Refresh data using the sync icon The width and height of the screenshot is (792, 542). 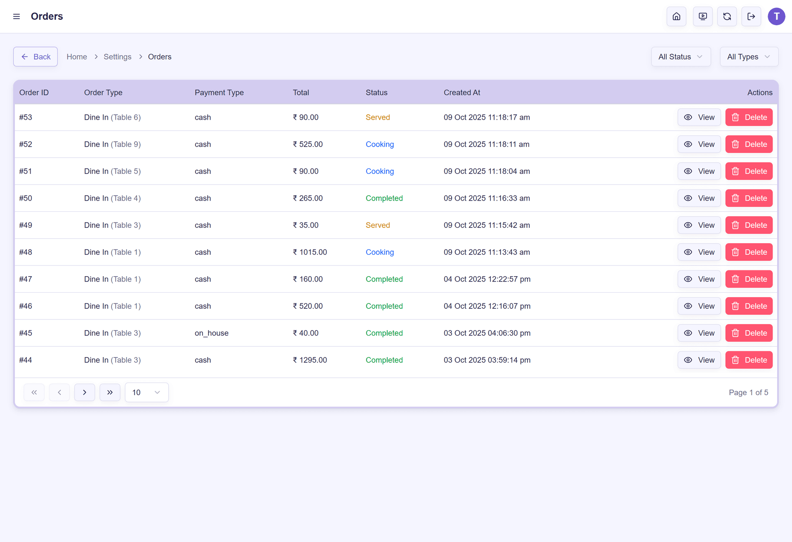click(x=727, y=17)
